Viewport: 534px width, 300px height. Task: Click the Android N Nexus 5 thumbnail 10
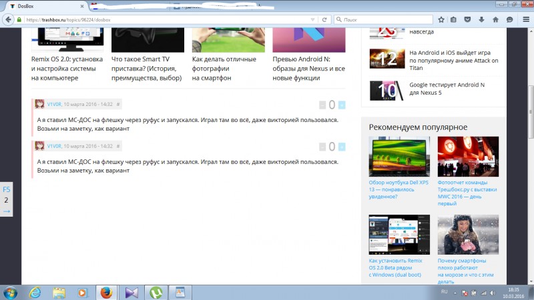[x=387, y=91]
